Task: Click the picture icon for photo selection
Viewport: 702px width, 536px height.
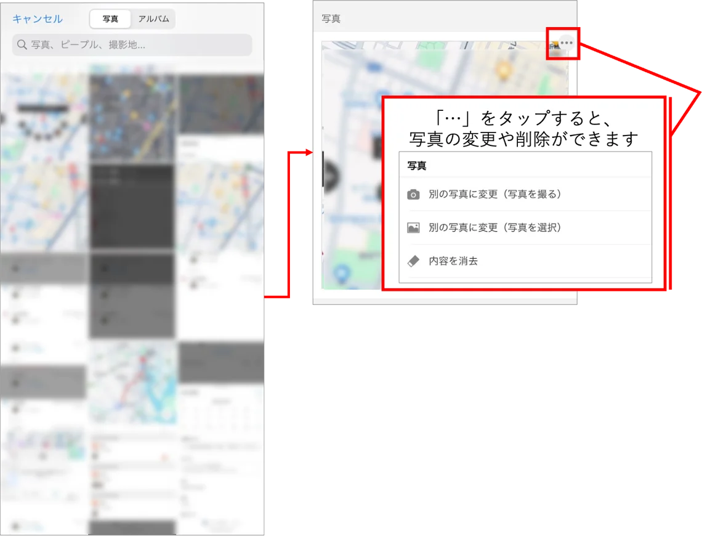Action: (413, 227)
